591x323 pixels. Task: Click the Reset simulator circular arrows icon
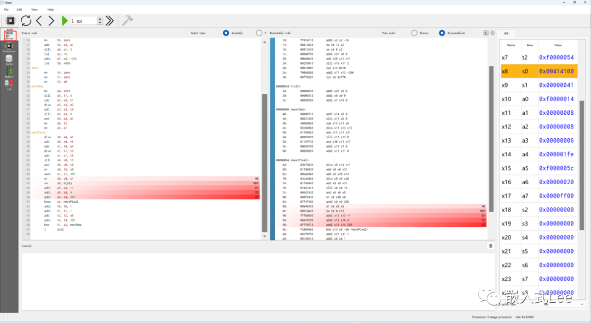26,21
